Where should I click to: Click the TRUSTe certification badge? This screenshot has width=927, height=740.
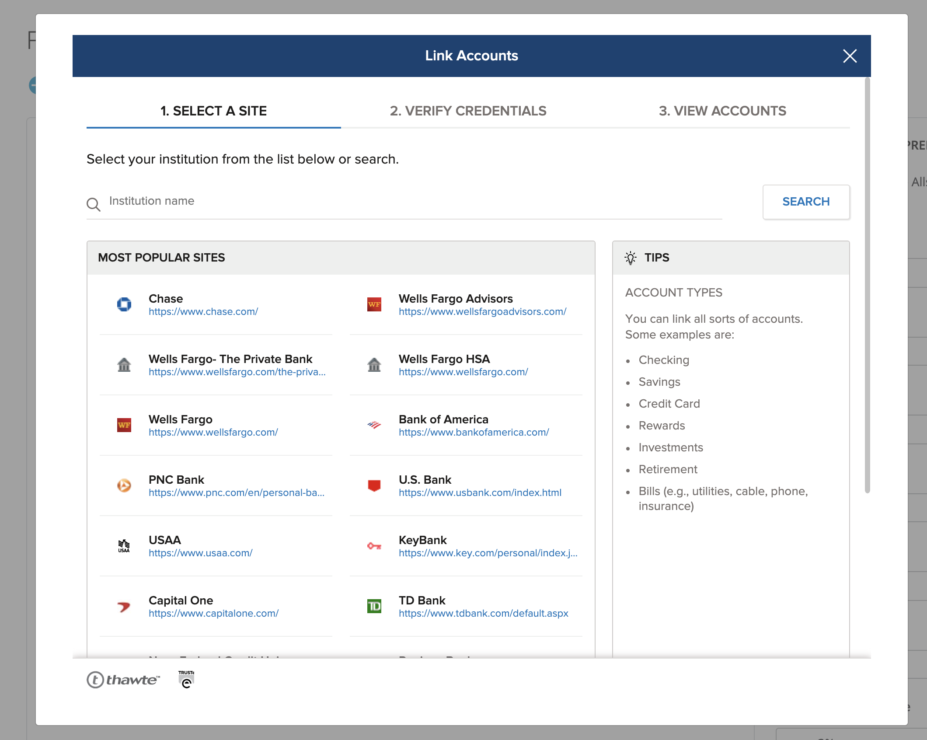[x=187, y=679]
